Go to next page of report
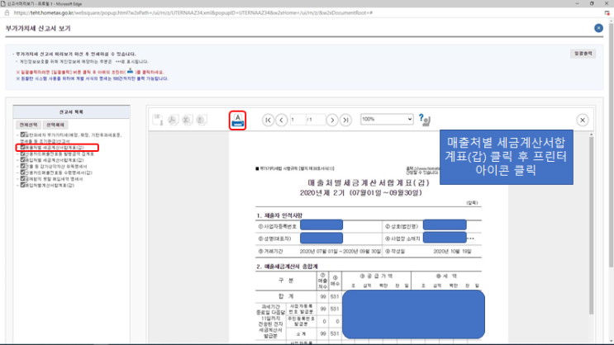The image size is (614, 345). click(332, 120)
